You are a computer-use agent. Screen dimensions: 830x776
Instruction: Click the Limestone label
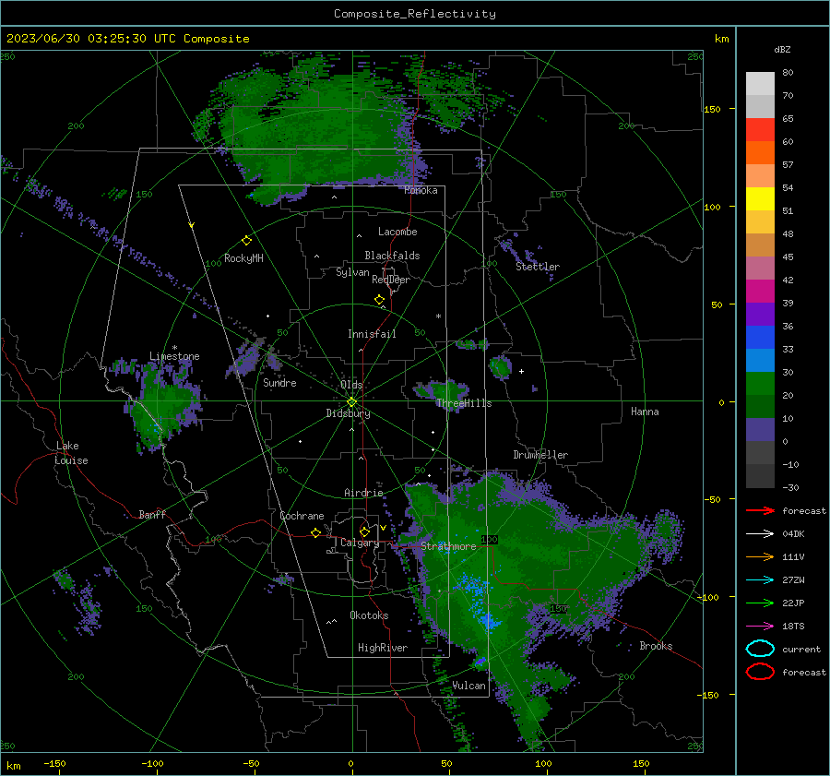174,356
